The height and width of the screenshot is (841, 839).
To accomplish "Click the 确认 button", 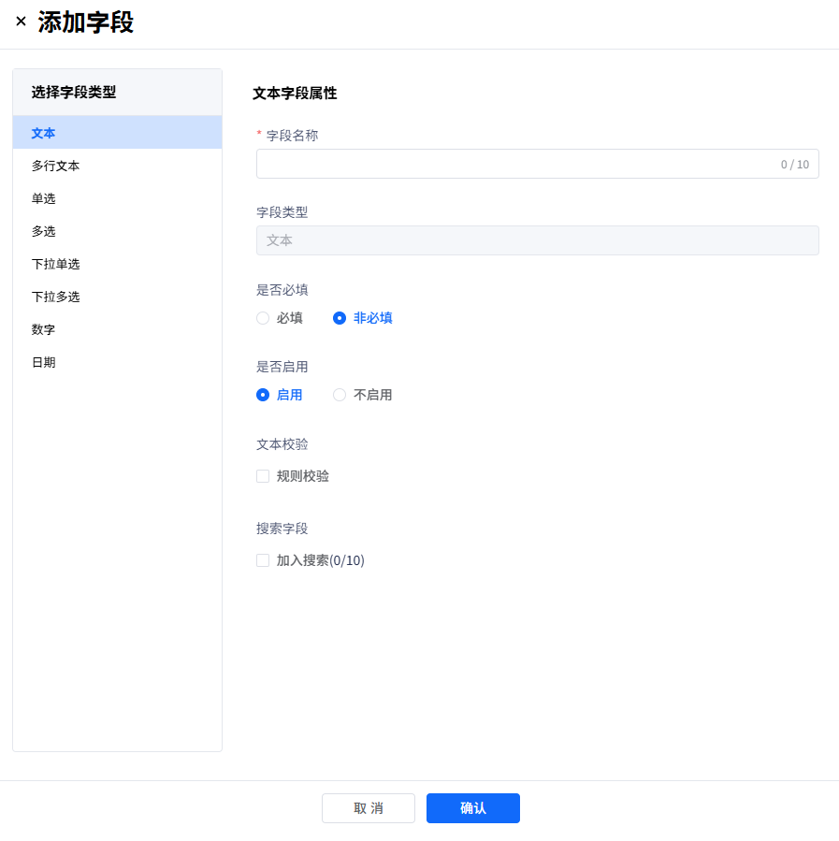I will coord(472,808).
